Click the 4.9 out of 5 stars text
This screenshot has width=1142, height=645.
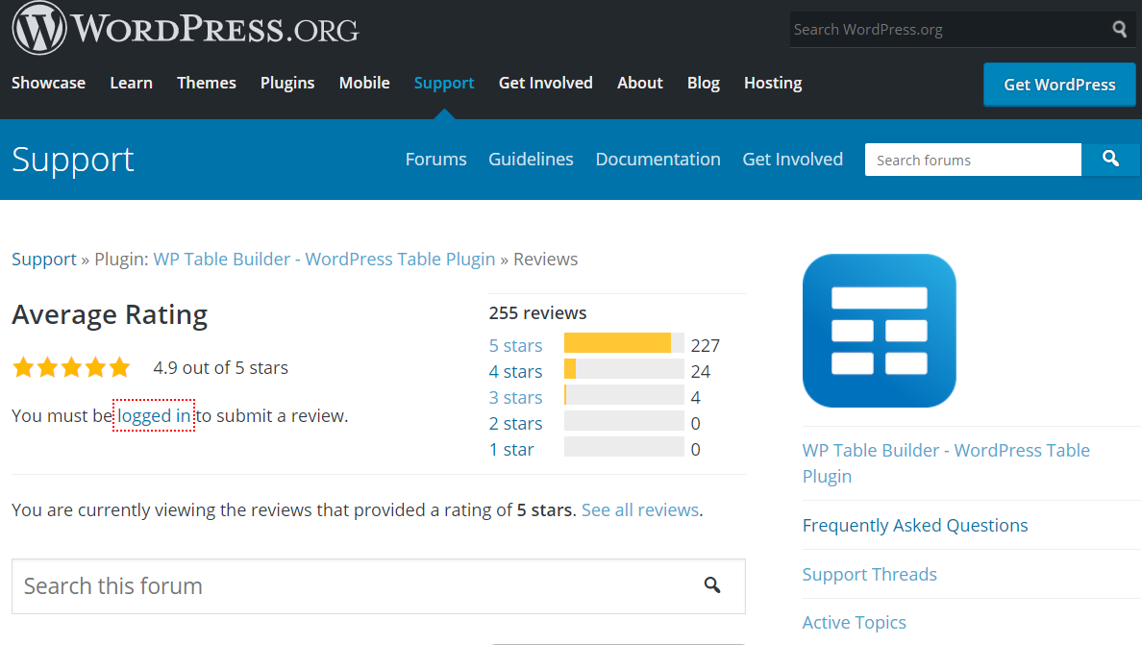click(221, 367)
